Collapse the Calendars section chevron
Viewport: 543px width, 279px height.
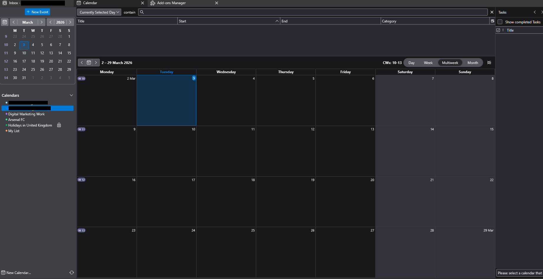tap(71, 95)
